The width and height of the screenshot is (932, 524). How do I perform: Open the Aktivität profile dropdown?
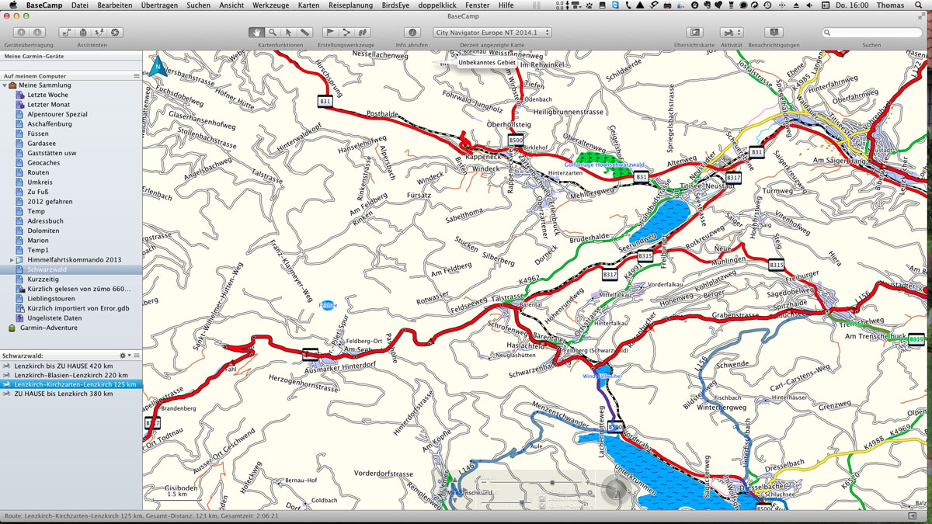tap(731, 33)
